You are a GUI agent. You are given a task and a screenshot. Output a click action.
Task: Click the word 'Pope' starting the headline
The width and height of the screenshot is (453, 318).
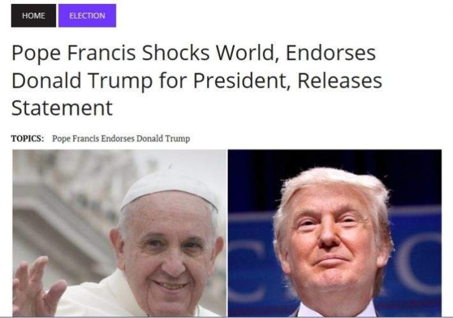[36, 54]
